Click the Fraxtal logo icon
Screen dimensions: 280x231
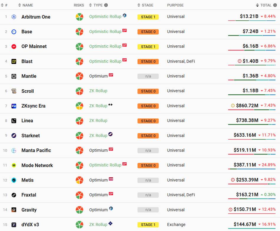pyautogui.click(x=14, y=195)
